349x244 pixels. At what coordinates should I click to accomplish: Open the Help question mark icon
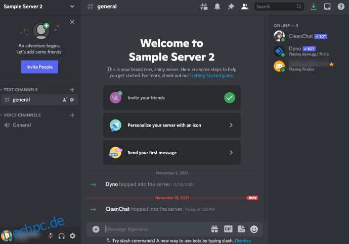click(341, 7)
